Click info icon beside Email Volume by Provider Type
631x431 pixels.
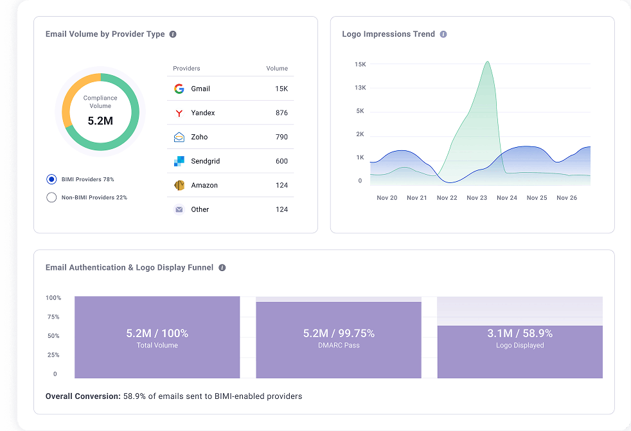point(173,34)
